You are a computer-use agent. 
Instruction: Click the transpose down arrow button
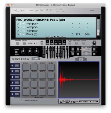pos(77,60)
